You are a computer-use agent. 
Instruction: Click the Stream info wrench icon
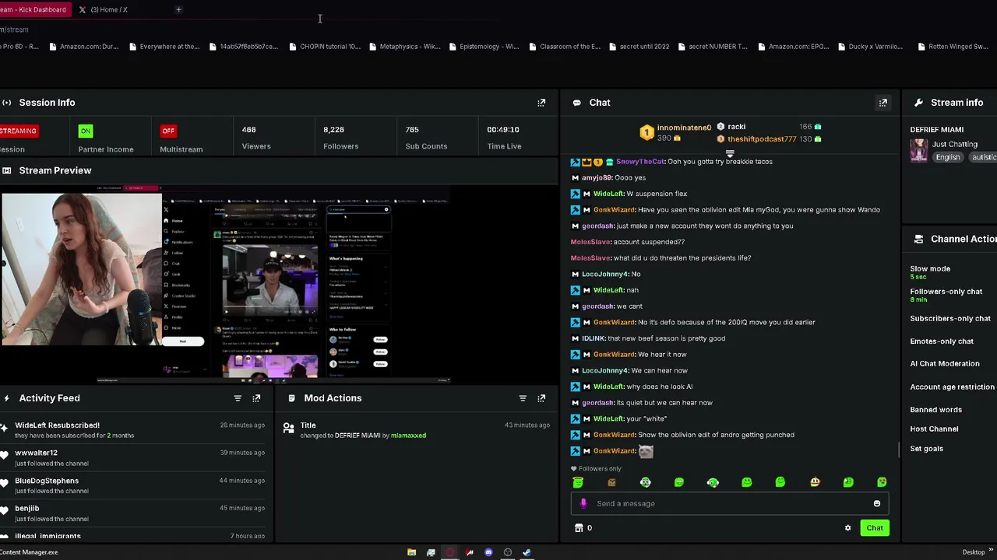pyautogui.click(x=918, y=103)
